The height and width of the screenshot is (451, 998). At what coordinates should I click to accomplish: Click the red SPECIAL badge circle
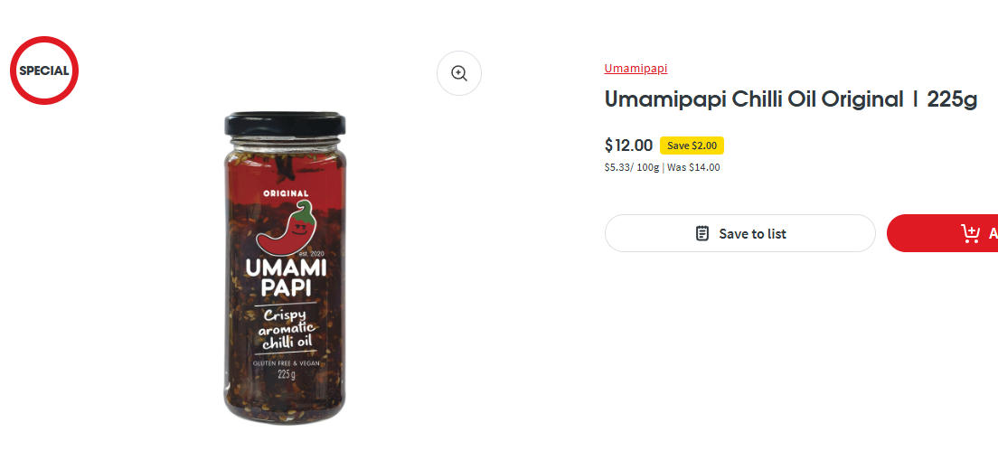tap(44, 70)
